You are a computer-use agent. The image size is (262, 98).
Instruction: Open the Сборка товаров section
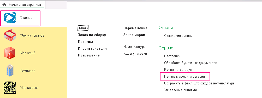tap(32, 36)
